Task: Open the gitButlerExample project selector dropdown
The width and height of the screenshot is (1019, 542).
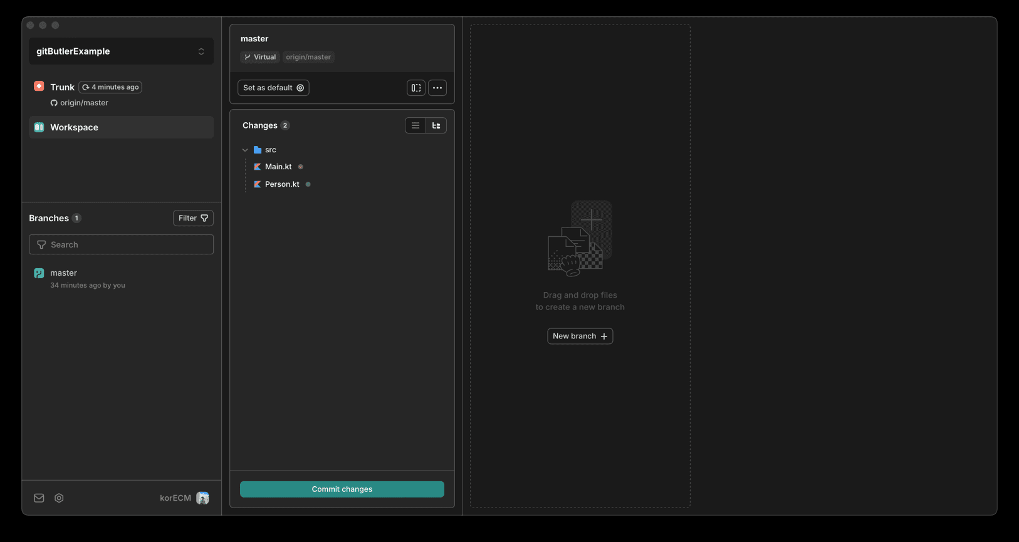Action: [121, 51]
